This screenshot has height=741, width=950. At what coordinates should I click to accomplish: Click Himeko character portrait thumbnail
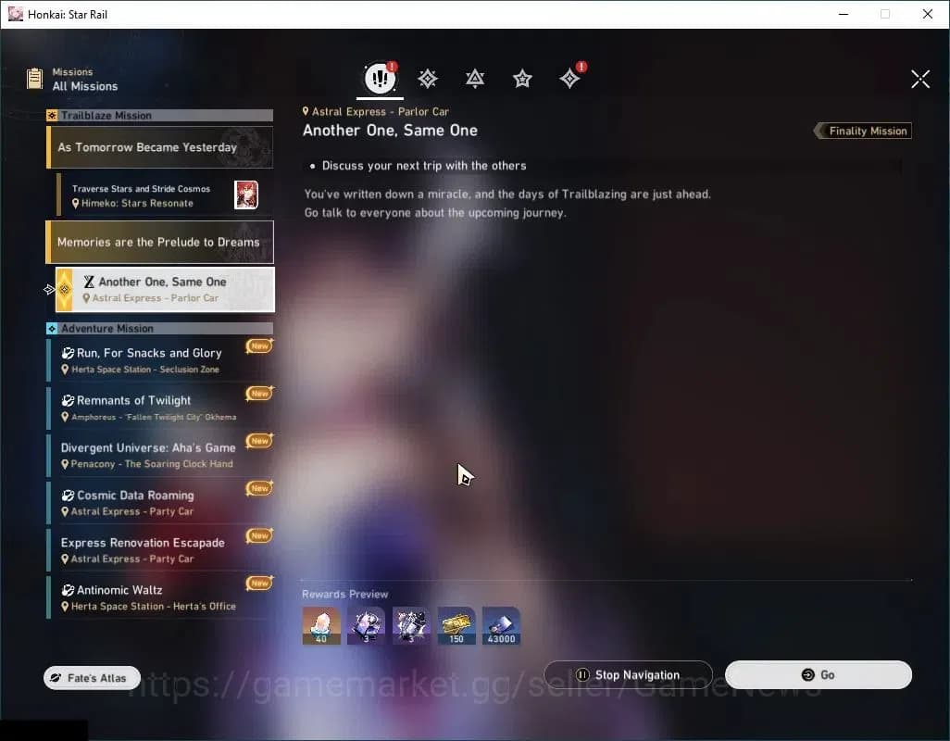[x=246, y=195]
